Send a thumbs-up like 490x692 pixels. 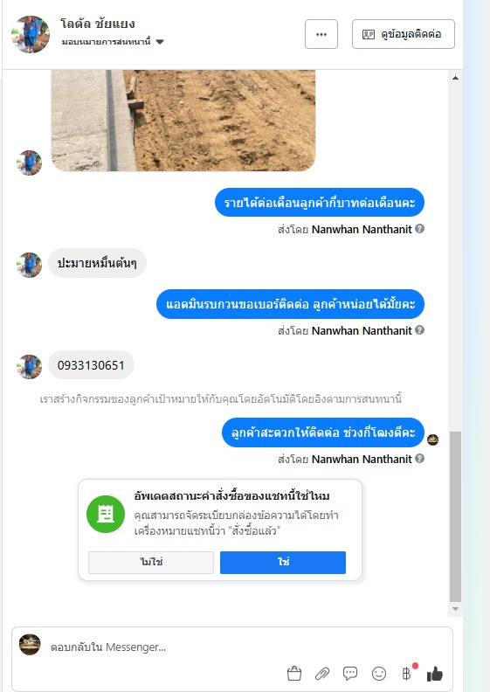pyautogui.click(x=434, y=674)
